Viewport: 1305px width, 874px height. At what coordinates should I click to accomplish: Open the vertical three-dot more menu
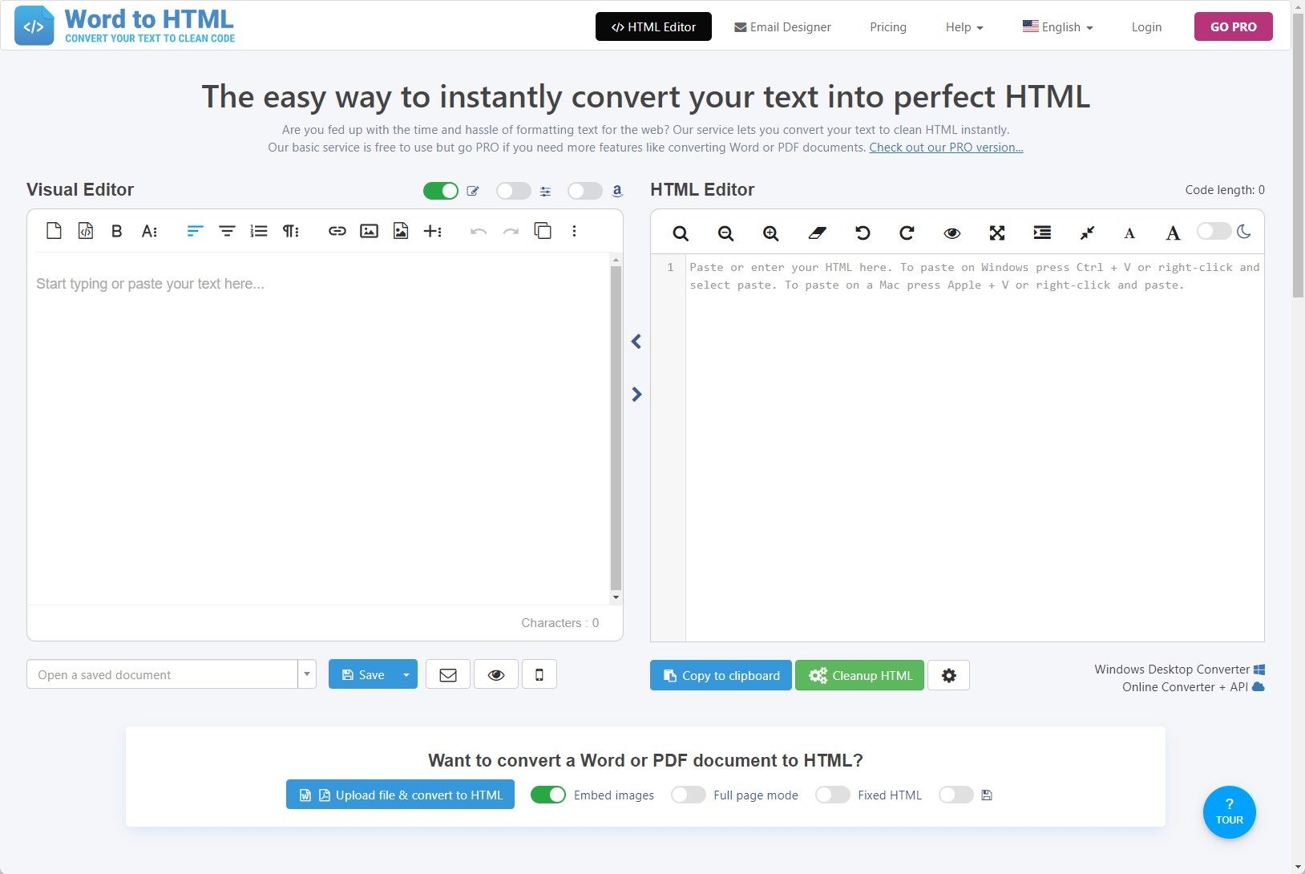(x=574, y=231)
